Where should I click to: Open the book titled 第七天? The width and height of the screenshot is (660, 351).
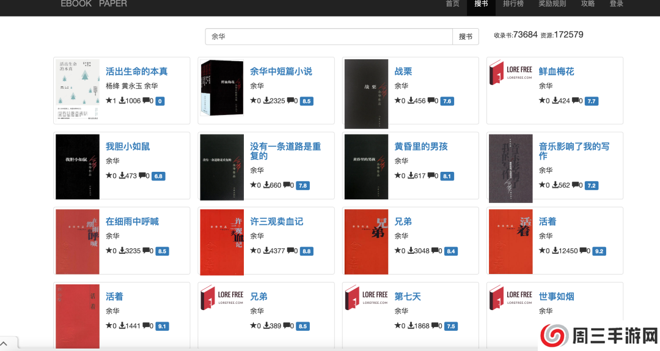pos(407,296)
